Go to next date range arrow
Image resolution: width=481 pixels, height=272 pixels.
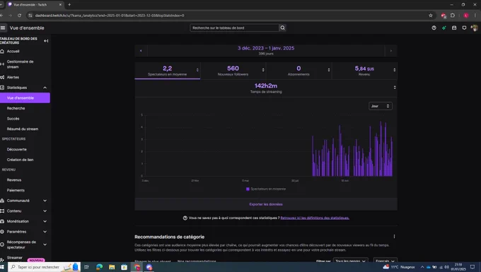[x=390, y=51]
